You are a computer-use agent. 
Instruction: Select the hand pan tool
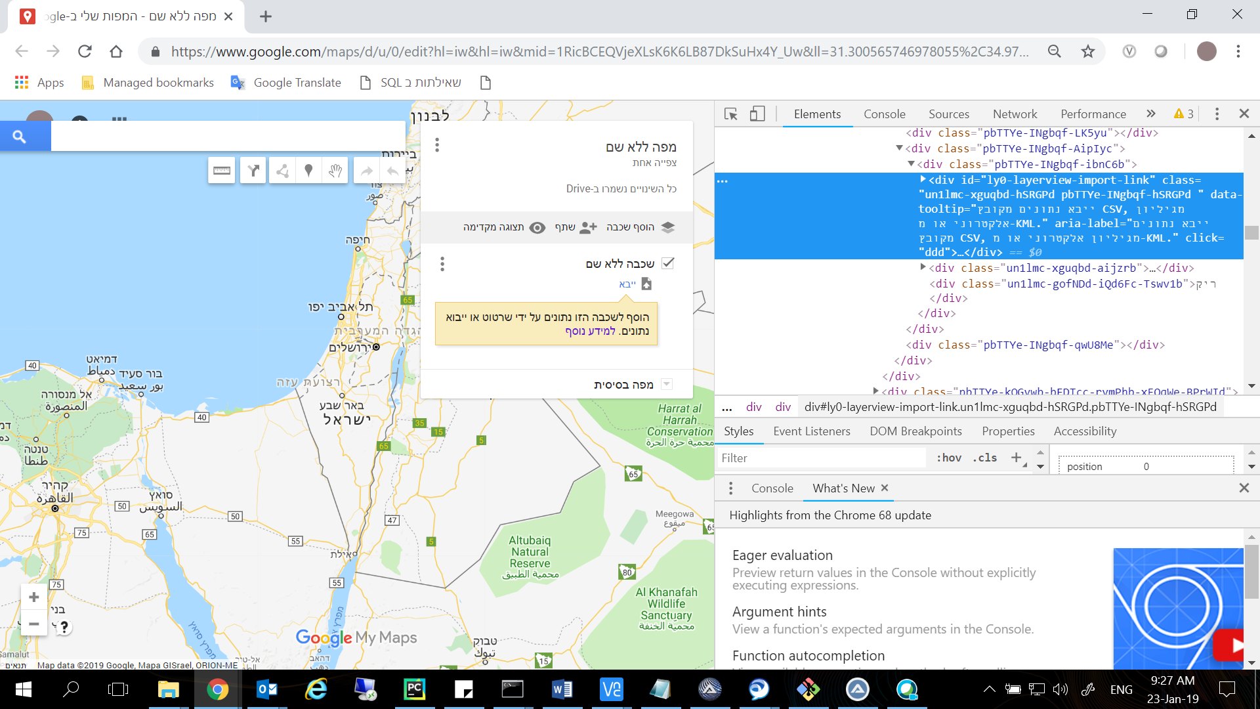[x=335, y=171]
